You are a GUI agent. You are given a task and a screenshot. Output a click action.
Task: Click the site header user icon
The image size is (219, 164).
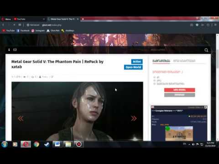(9, 50)
